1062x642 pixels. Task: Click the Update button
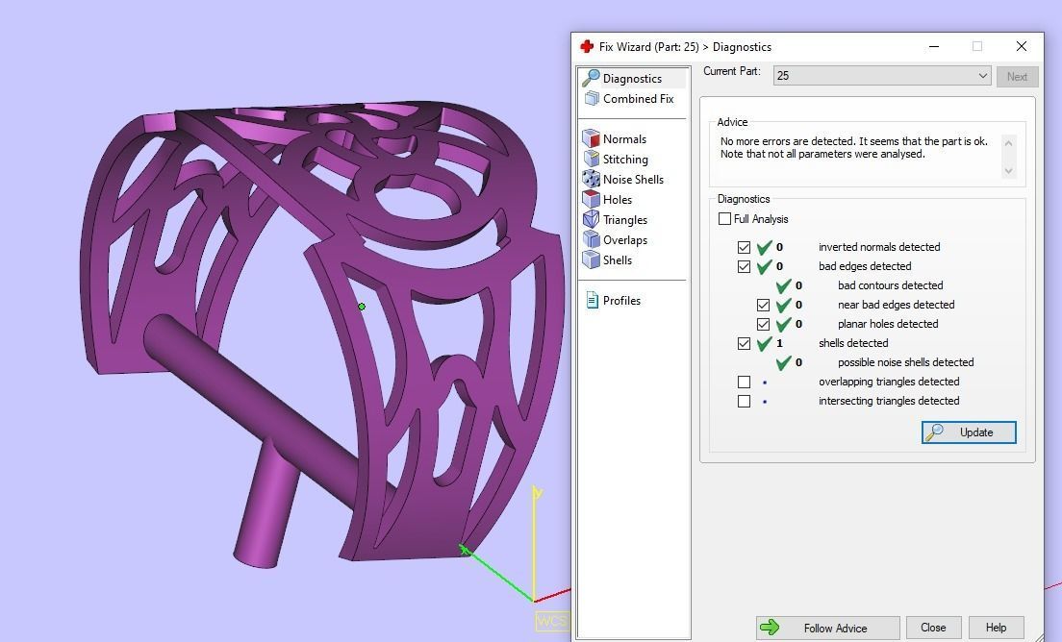(x=969, y=432)
